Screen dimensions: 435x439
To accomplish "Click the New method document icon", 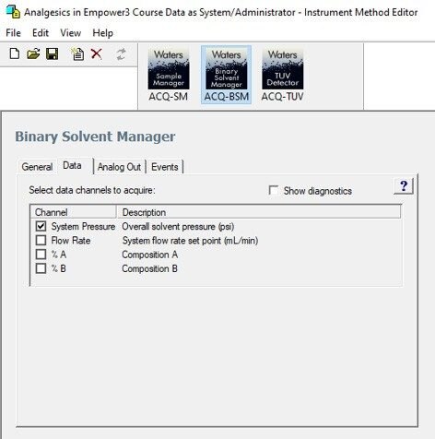I will pos(14,53).
